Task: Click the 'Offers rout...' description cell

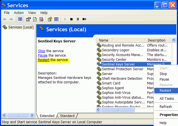Action: tap(157, 45)
